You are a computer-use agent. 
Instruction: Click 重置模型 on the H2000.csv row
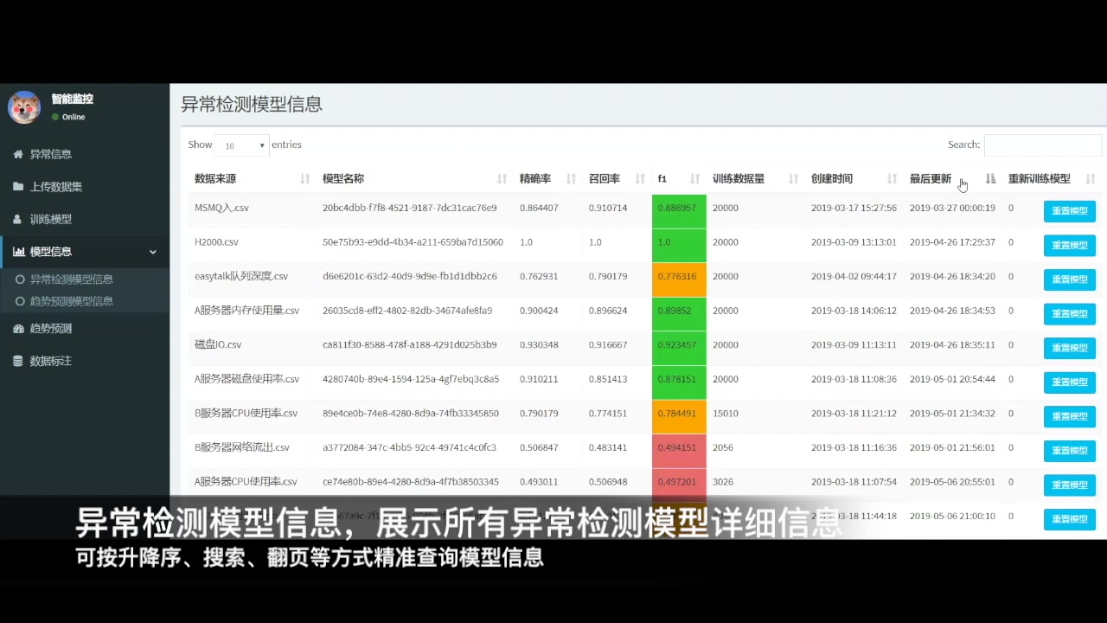(x=1069, y=245)
